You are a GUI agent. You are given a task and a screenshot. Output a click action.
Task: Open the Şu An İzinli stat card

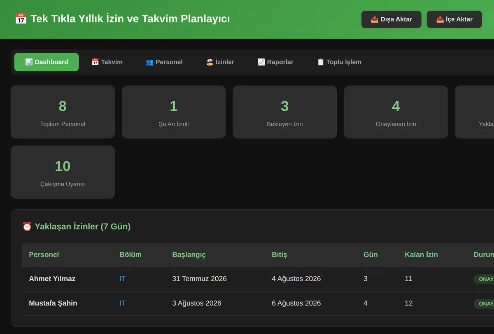[174, 112]
